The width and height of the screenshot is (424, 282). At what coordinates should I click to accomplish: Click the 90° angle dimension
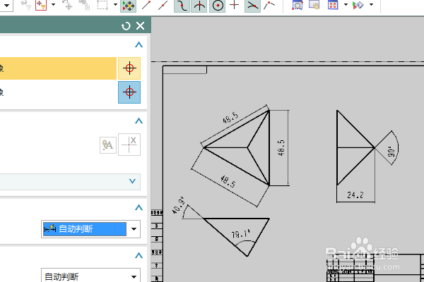pos(391,152)
